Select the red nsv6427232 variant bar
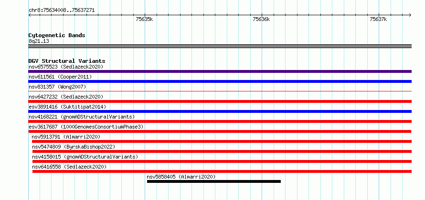The height and width of the screenshot is (200, 425). (220, 101)
